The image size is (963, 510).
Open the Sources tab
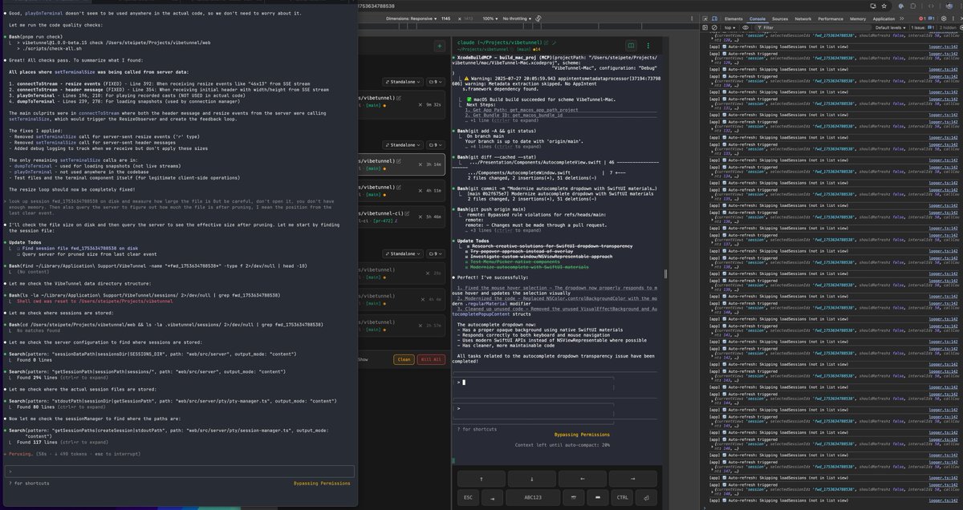(780, 18)
